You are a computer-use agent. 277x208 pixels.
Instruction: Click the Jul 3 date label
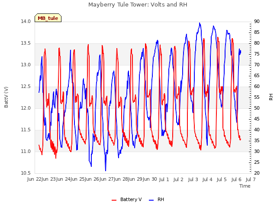(x=193, y=179)
